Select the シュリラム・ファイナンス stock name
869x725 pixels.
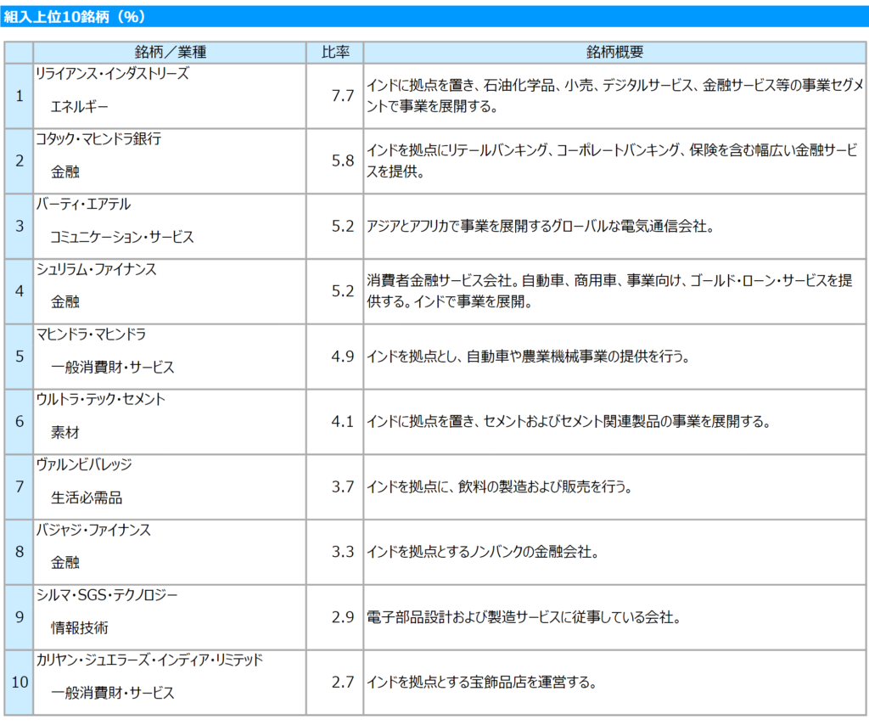pos(96,269)
